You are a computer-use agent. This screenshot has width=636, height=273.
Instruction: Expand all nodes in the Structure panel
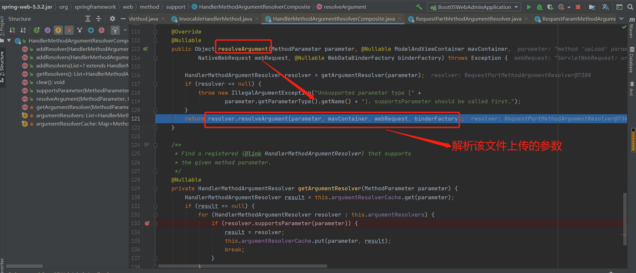[x=88, y=19]
